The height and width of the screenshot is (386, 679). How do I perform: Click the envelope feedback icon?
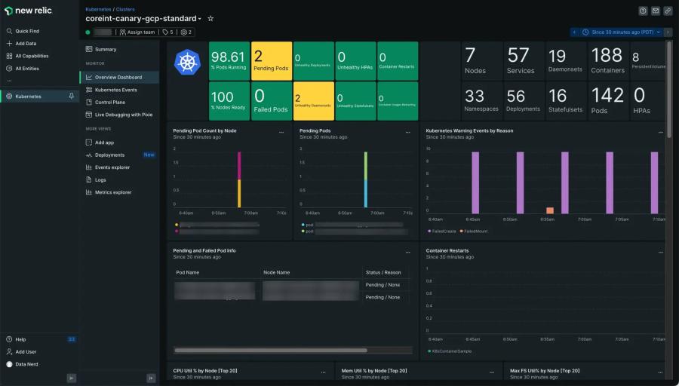coord(656,11)
